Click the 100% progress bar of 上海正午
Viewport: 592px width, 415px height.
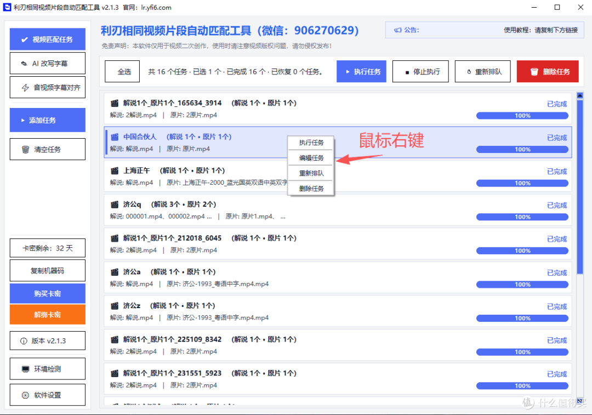coord(522,183)
